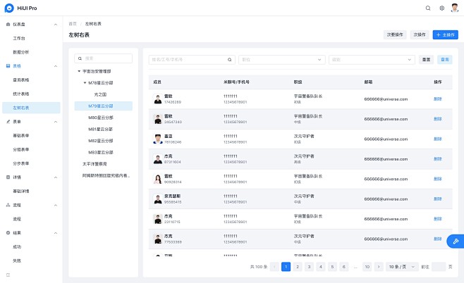464x283 pixels.
Task: Collapse sidebar using bottom-left menu icon
Action: (x=8, y=274)
